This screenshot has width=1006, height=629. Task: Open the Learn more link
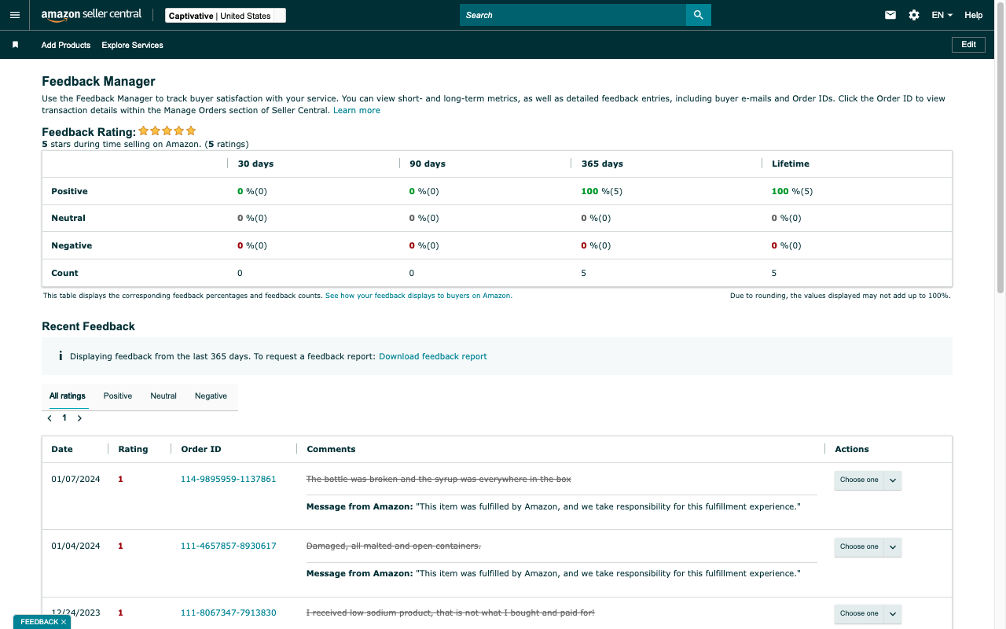pos(357,111)
